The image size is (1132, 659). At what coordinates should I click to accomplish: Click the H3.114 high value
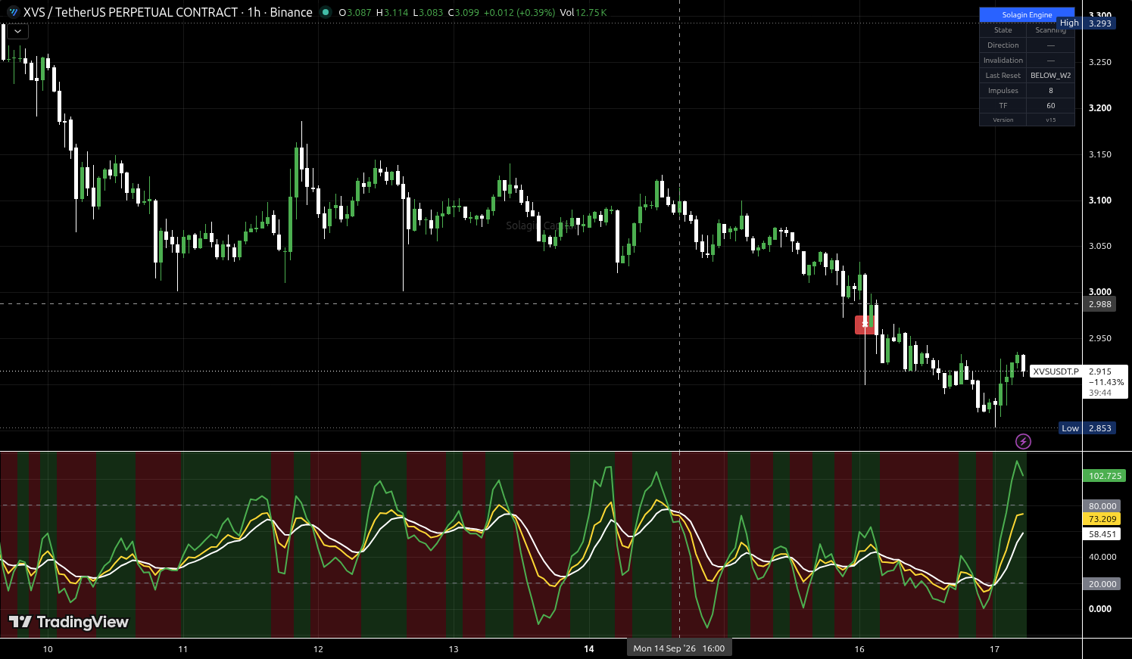(392, 13)
